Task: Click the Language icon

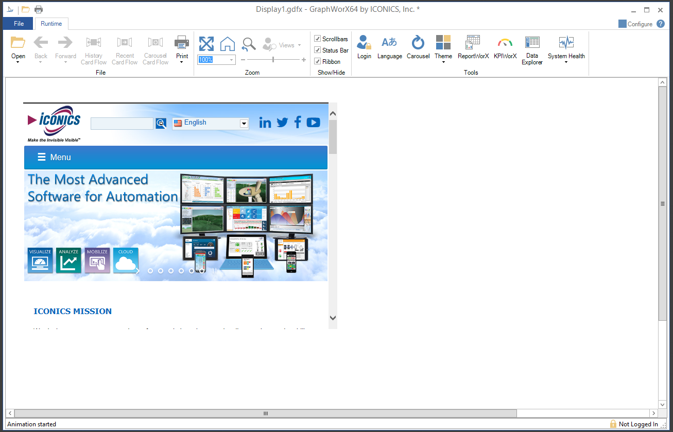Action: point(389,47)
